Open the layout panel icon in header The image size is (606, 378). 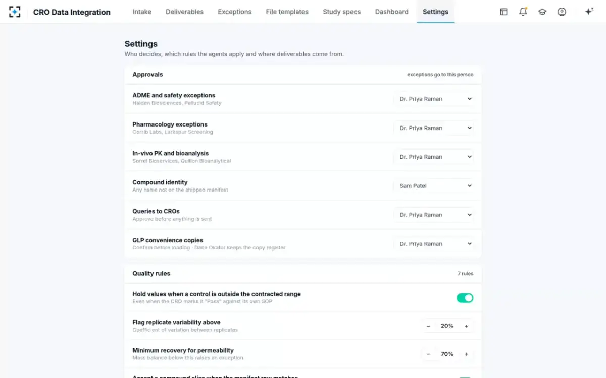pyautogui.click(x=503, y=12)
